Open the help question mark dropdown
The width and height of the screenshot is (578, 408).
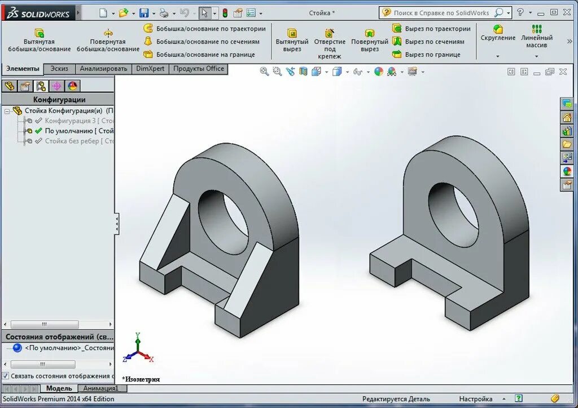click(531, 12)
